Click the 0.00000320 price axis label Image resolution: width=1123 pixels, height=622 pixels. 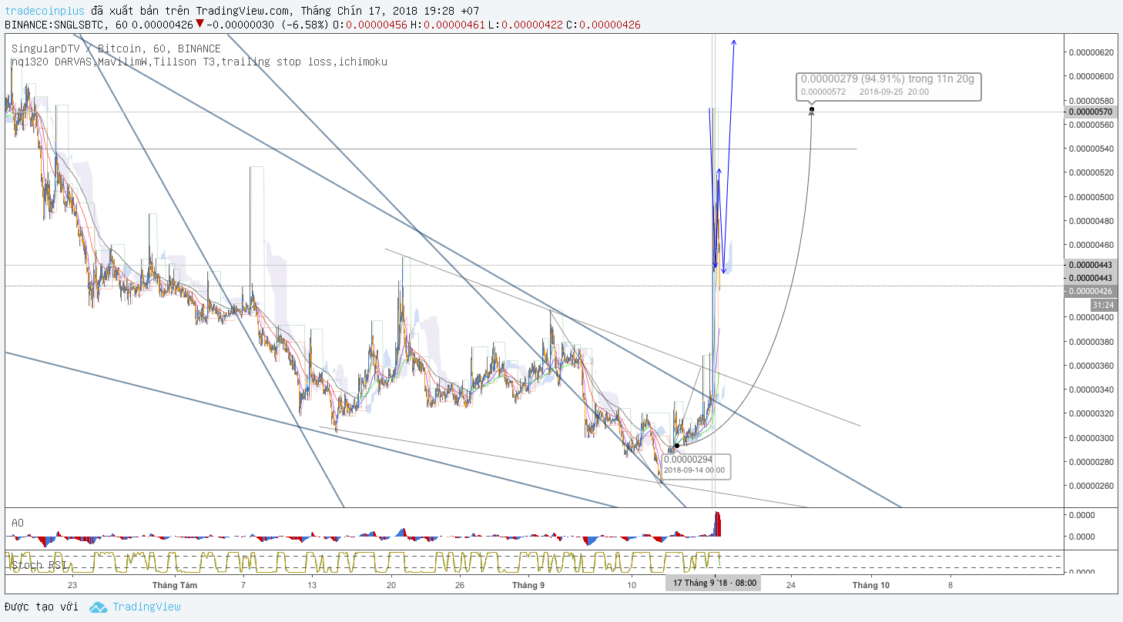tap(1092, 413)
